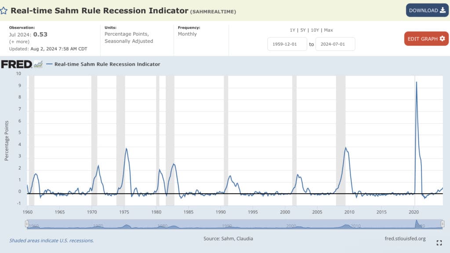Click the SAHMREALTIME series ID
This screenshot has height=253, width=450.
click(213, 11)
